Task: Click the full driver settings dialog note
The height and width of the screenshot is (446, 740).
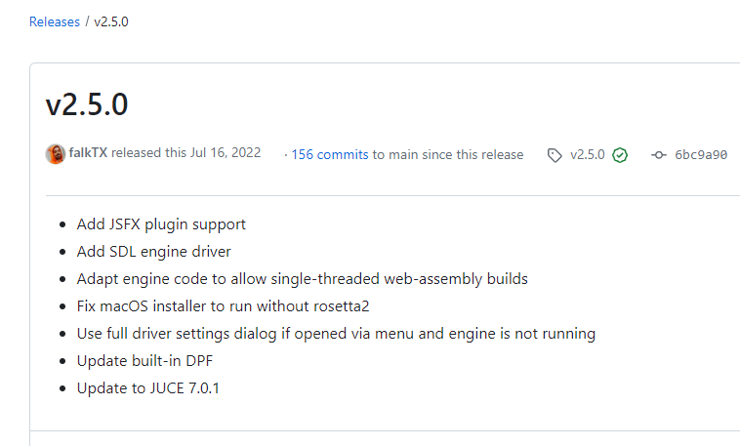Action: (x=336, y=334)
